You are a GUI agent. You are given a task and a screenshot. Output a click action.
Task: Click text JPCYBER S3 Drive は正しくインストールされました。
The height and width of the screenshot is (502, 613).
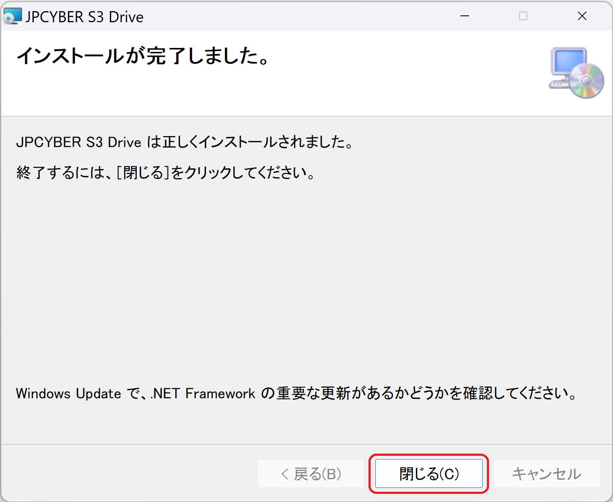[185, 142]
